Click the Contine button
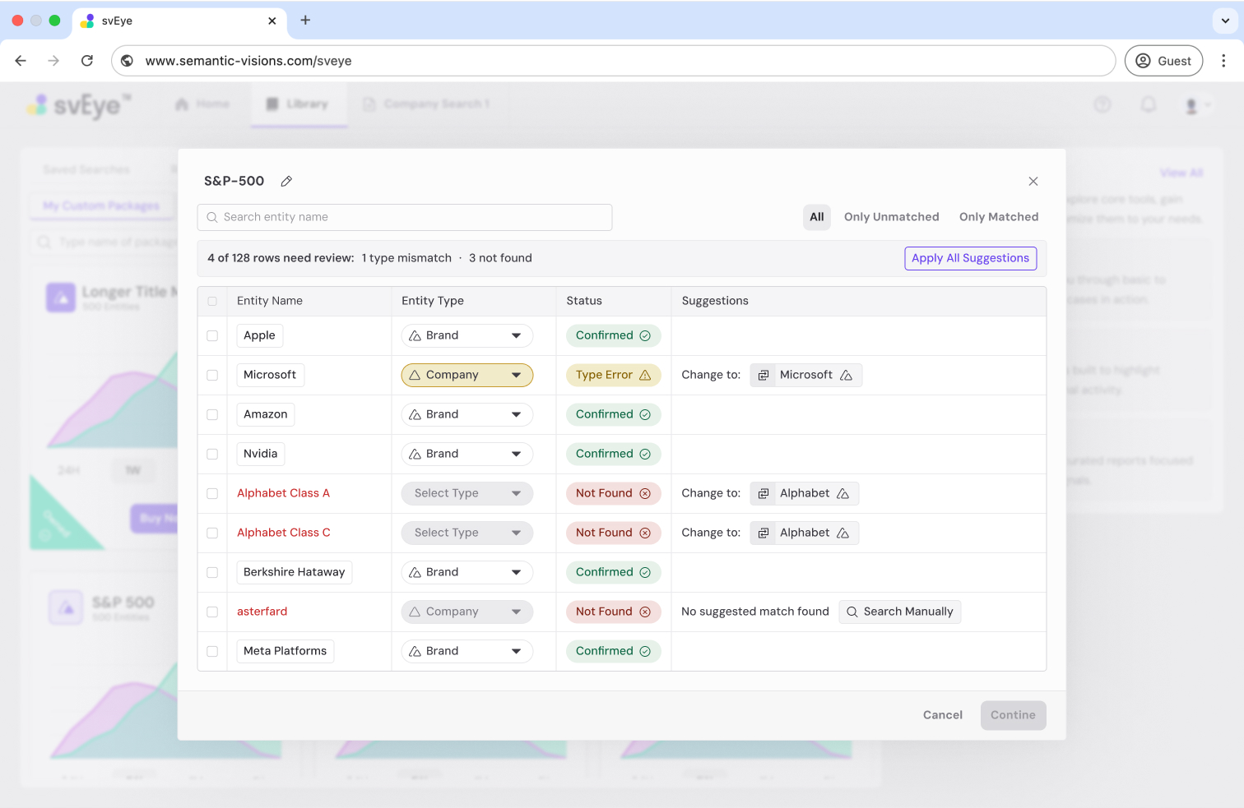 [1013, 715]
